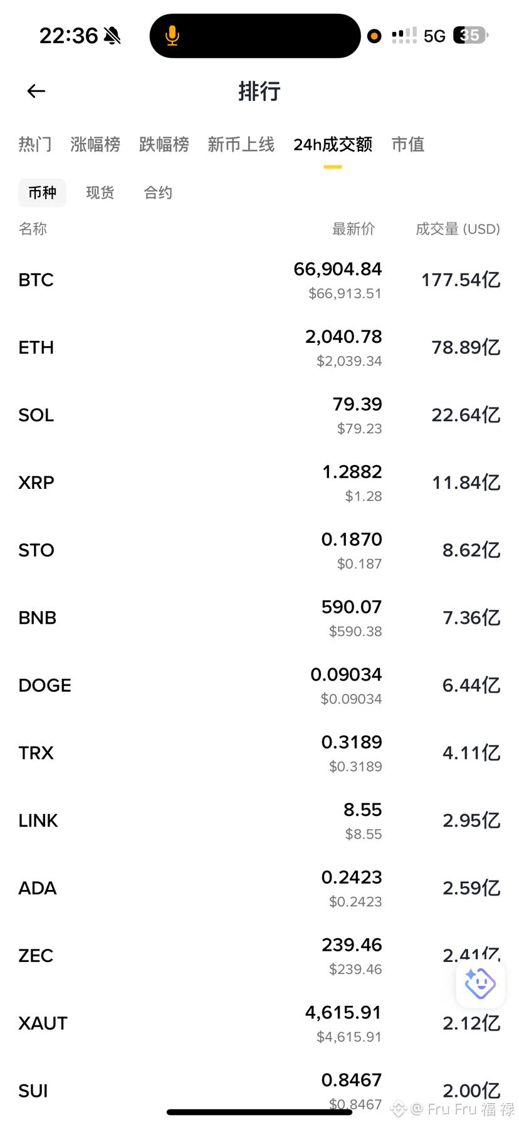Open the ETH coin row
The width and height of the screenshot is (519, 1125).
point(259,348)
